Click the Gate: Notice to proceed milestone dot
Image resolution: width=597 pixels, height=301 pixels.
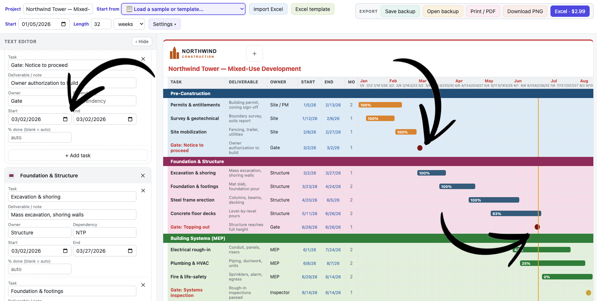coord(420,148)
